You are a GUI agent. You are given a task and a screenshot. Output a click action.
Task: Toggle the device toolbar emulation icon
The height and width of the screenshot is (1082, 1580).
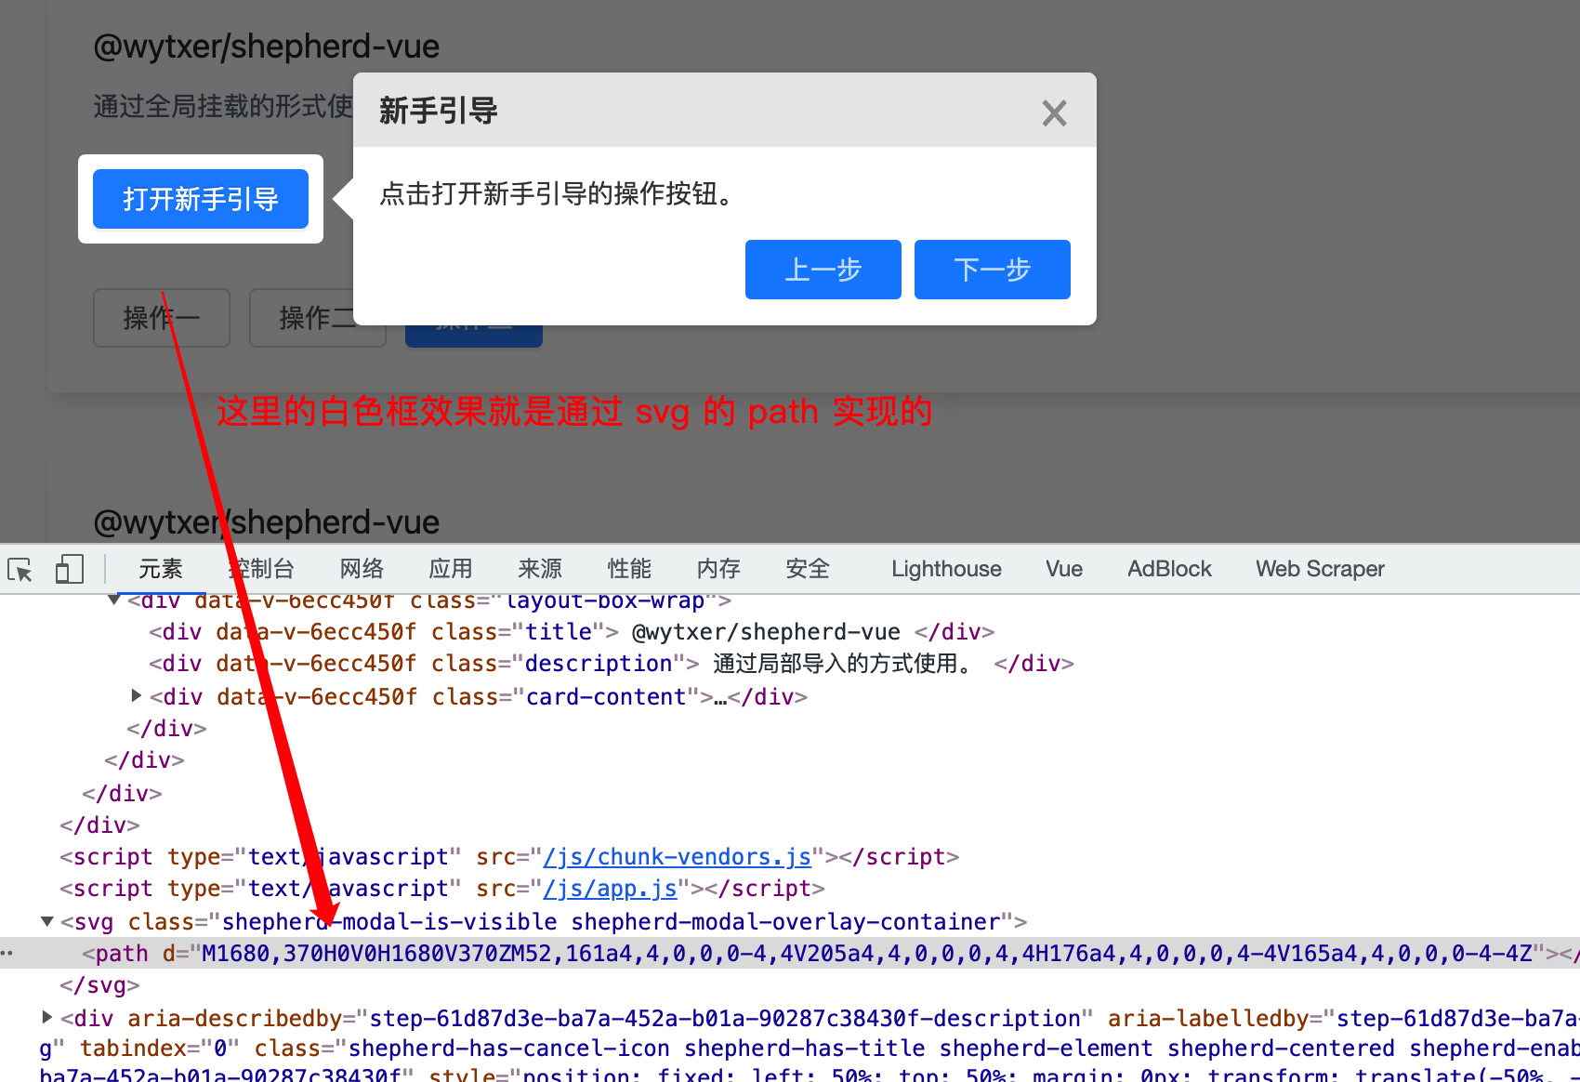[x=68, y=567]
